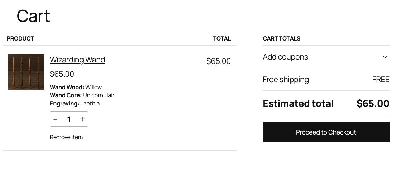Decrease wand quantity with minus button
This screenshot has height=174, width=396.
click(56, 119)
